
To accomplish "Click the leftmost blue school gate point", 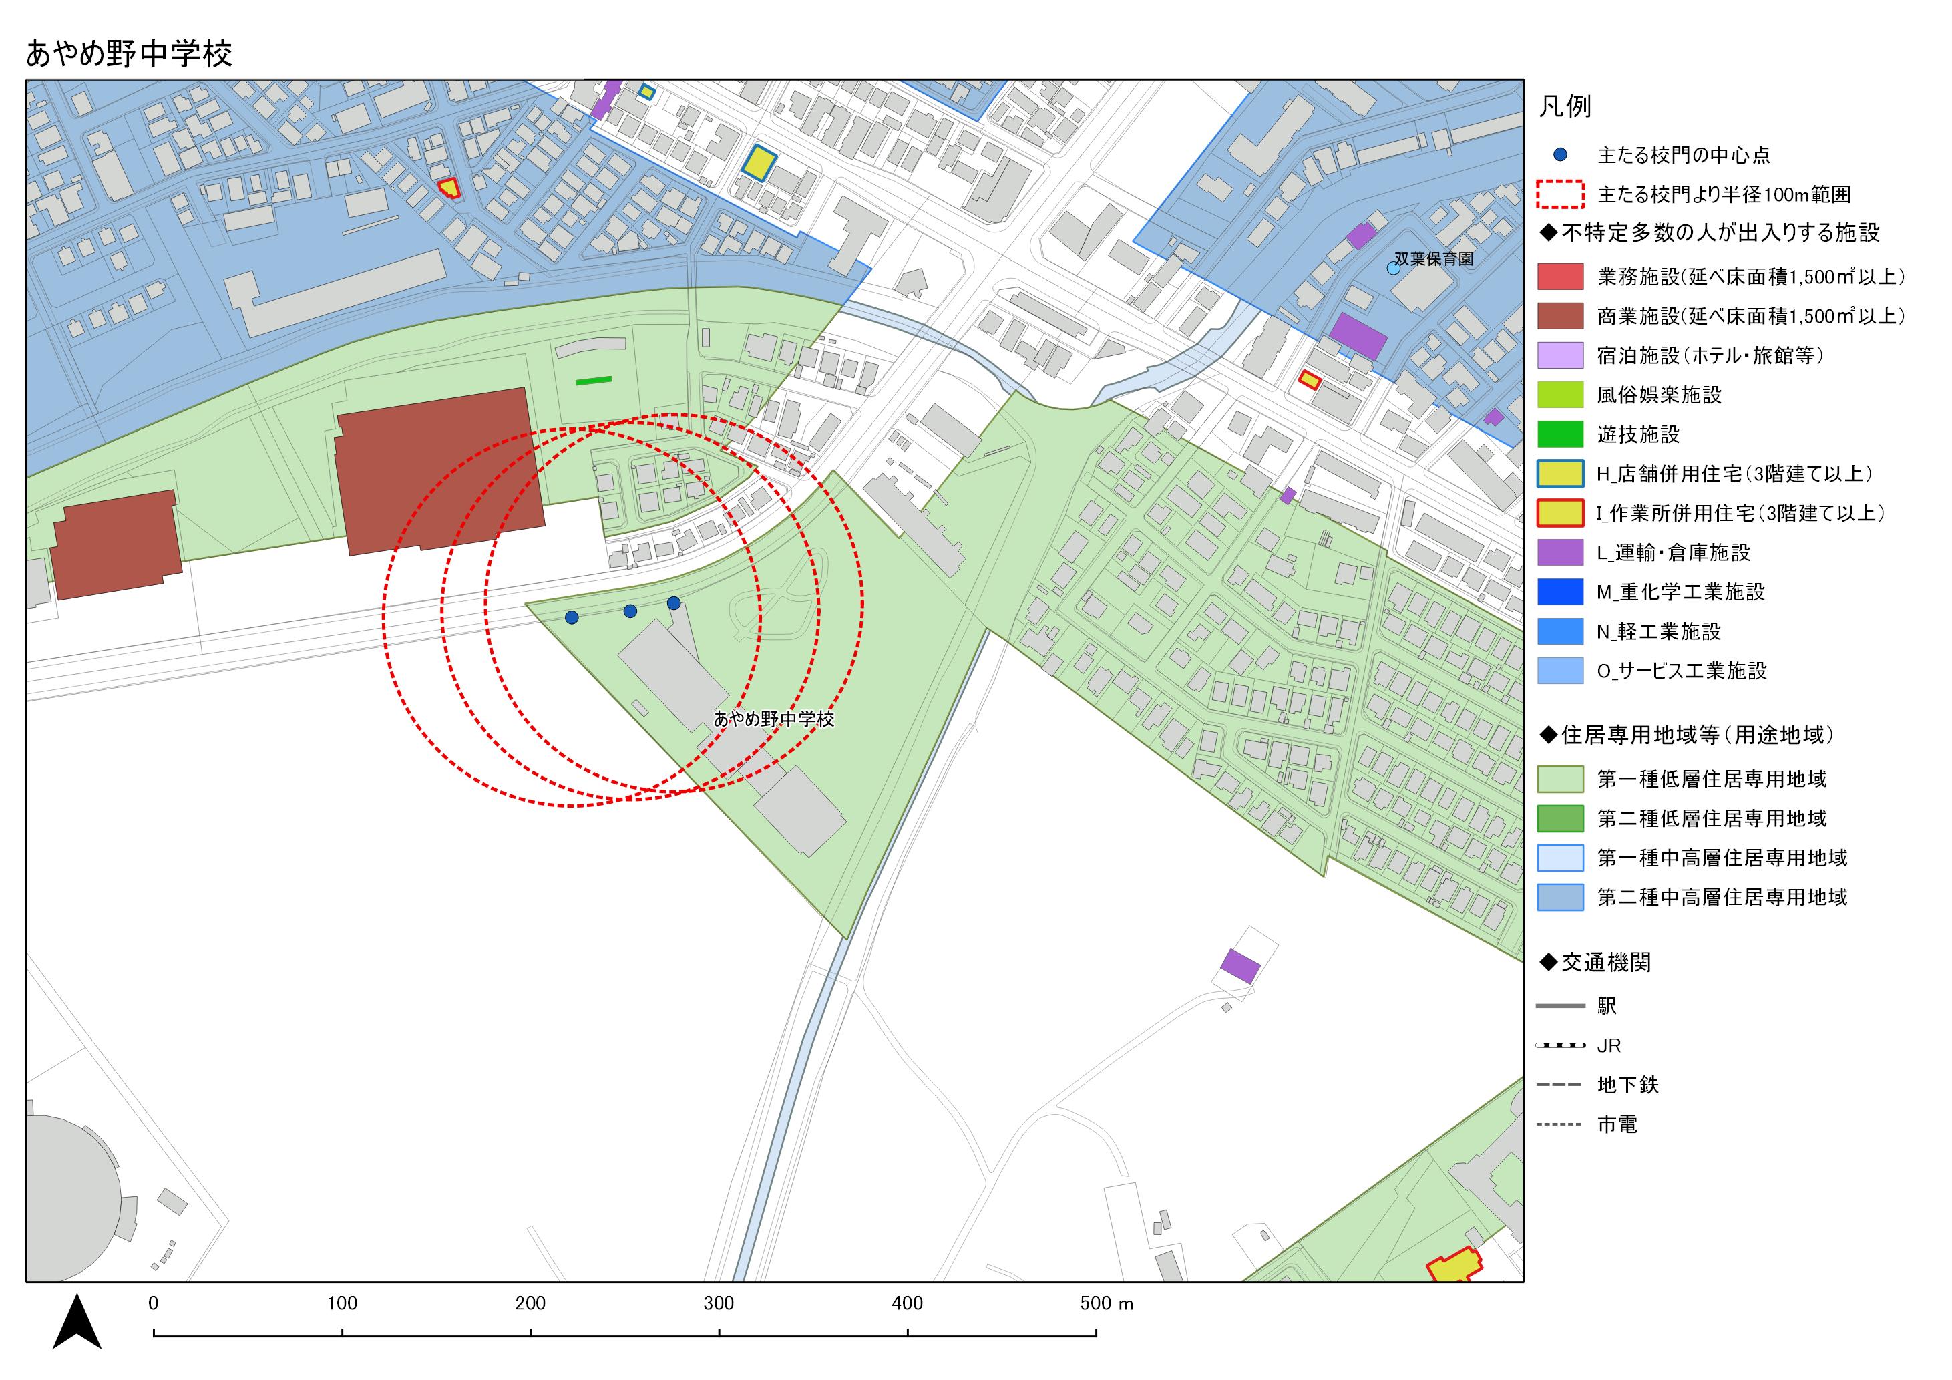I will click(572, 617).
